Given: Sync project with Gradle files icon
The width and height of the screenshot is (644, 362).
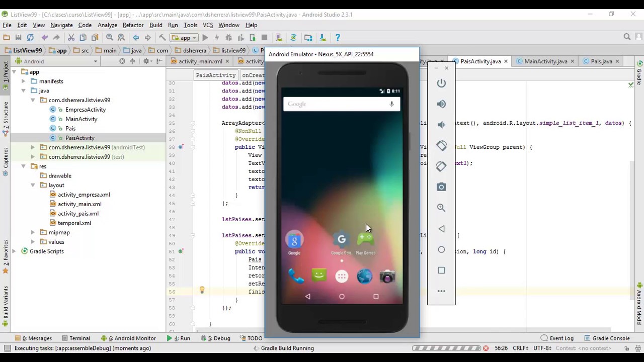Looking at the screenshot, I should pyautogui.click(x=293, y=38).
